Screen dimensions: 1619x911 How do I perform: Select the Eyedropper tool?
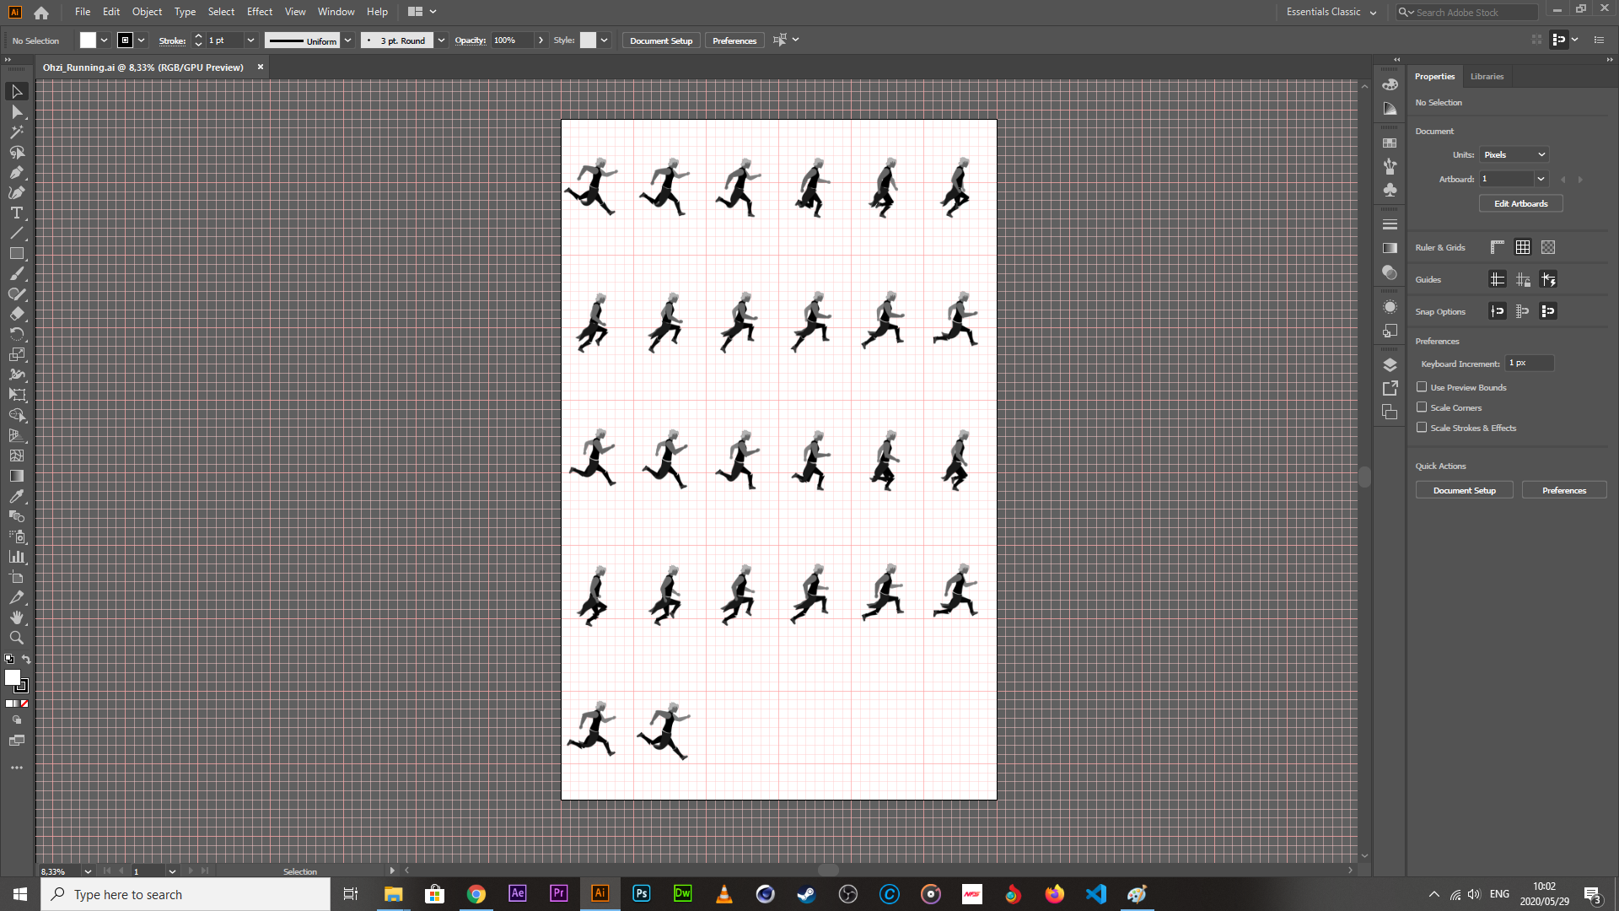pyautogui.click(x=16, y=496)
